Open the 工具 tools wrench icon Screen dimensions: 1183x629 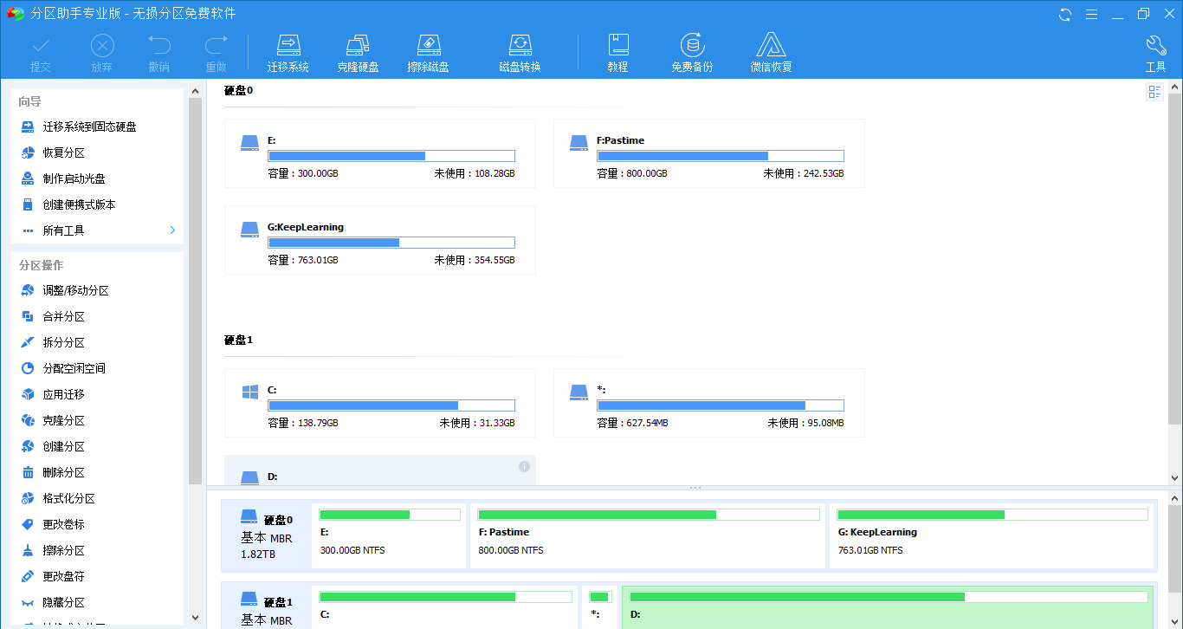(x=1155, y=46)
